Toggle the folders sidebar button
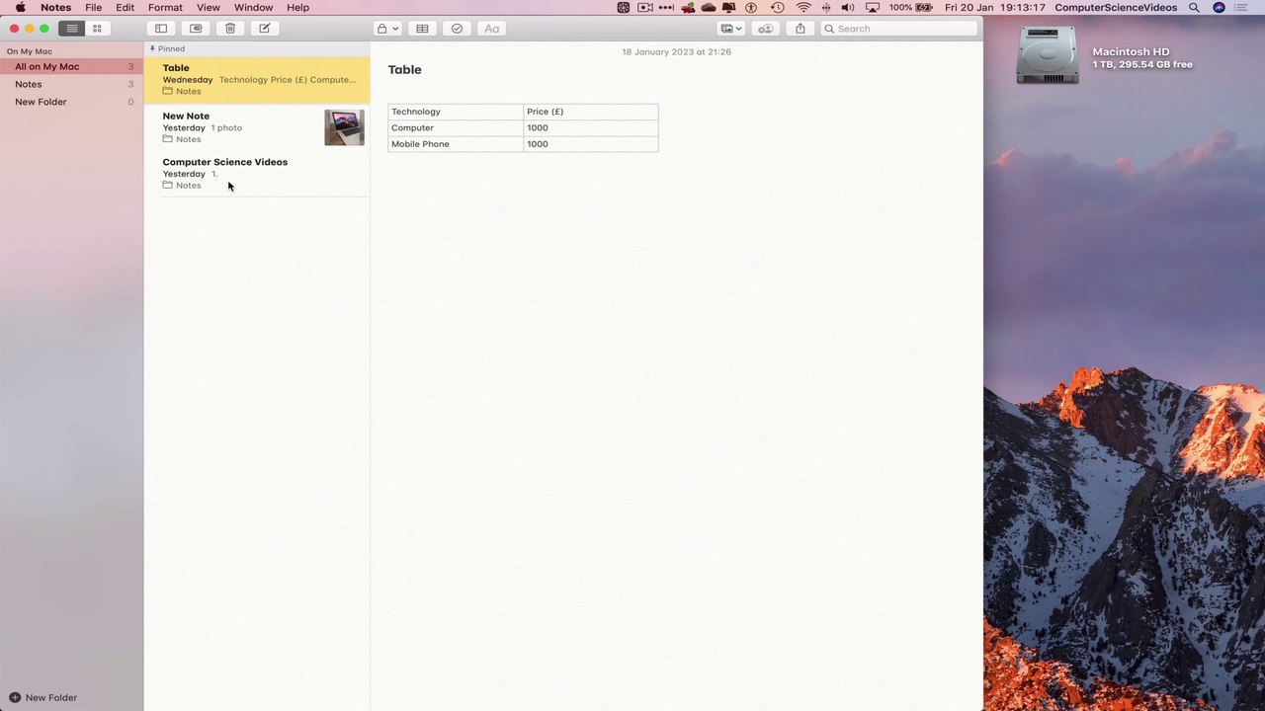Screen dimensions: 1265x711 click(161, 29)
